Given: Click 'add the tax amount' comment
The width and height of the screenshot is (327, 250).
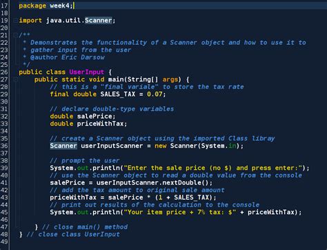Looking at the screenshot, I should 137,190.
